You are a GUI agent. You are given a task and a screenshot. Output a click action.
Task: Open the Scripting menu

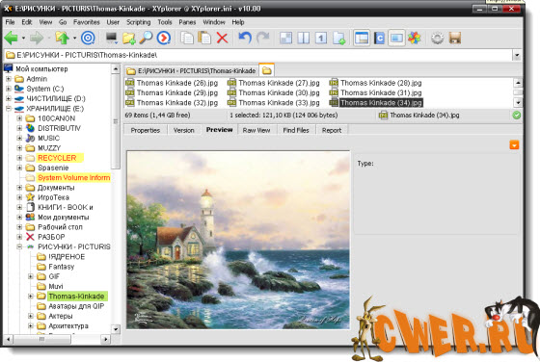139,22
